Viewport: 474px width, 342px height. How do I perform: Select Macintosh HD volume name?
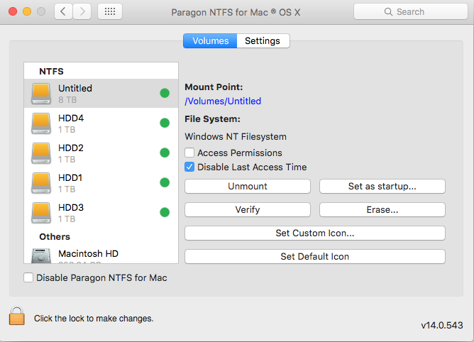tap(88, 253)
